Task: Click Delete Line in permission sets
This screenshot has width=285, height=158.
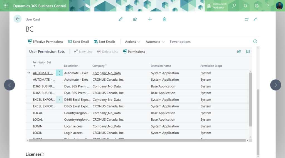Action: click(x=108, y=52)
